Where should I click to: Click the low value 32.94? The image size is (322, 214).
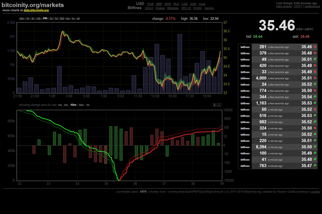(214, 19)
